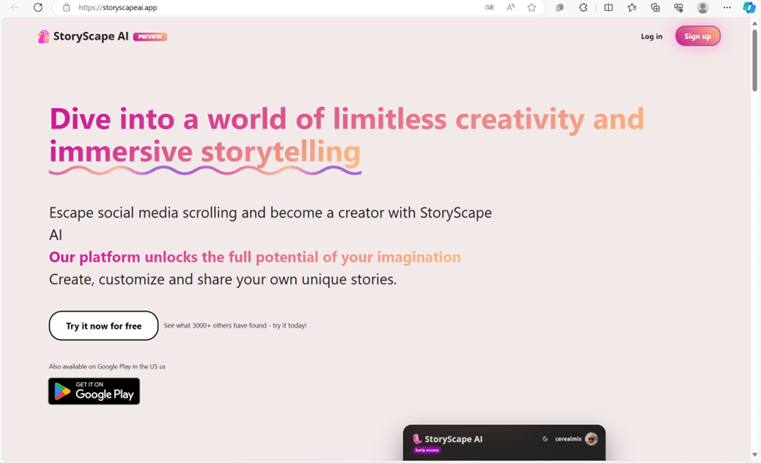
Task: Click the PREVIEW badge beside the logo
Action: 149,36
